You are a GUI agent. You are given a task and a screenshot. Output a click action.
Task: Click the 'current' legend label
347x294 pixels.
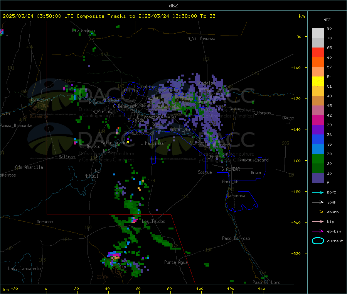point(335,241)
